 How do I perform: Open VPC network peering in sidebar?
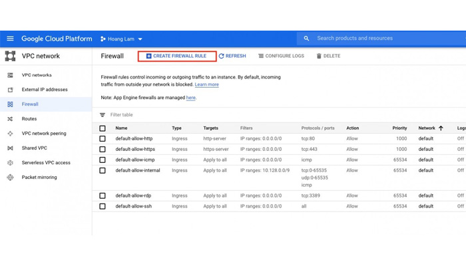pyautogui.click(x=44, y=134)
